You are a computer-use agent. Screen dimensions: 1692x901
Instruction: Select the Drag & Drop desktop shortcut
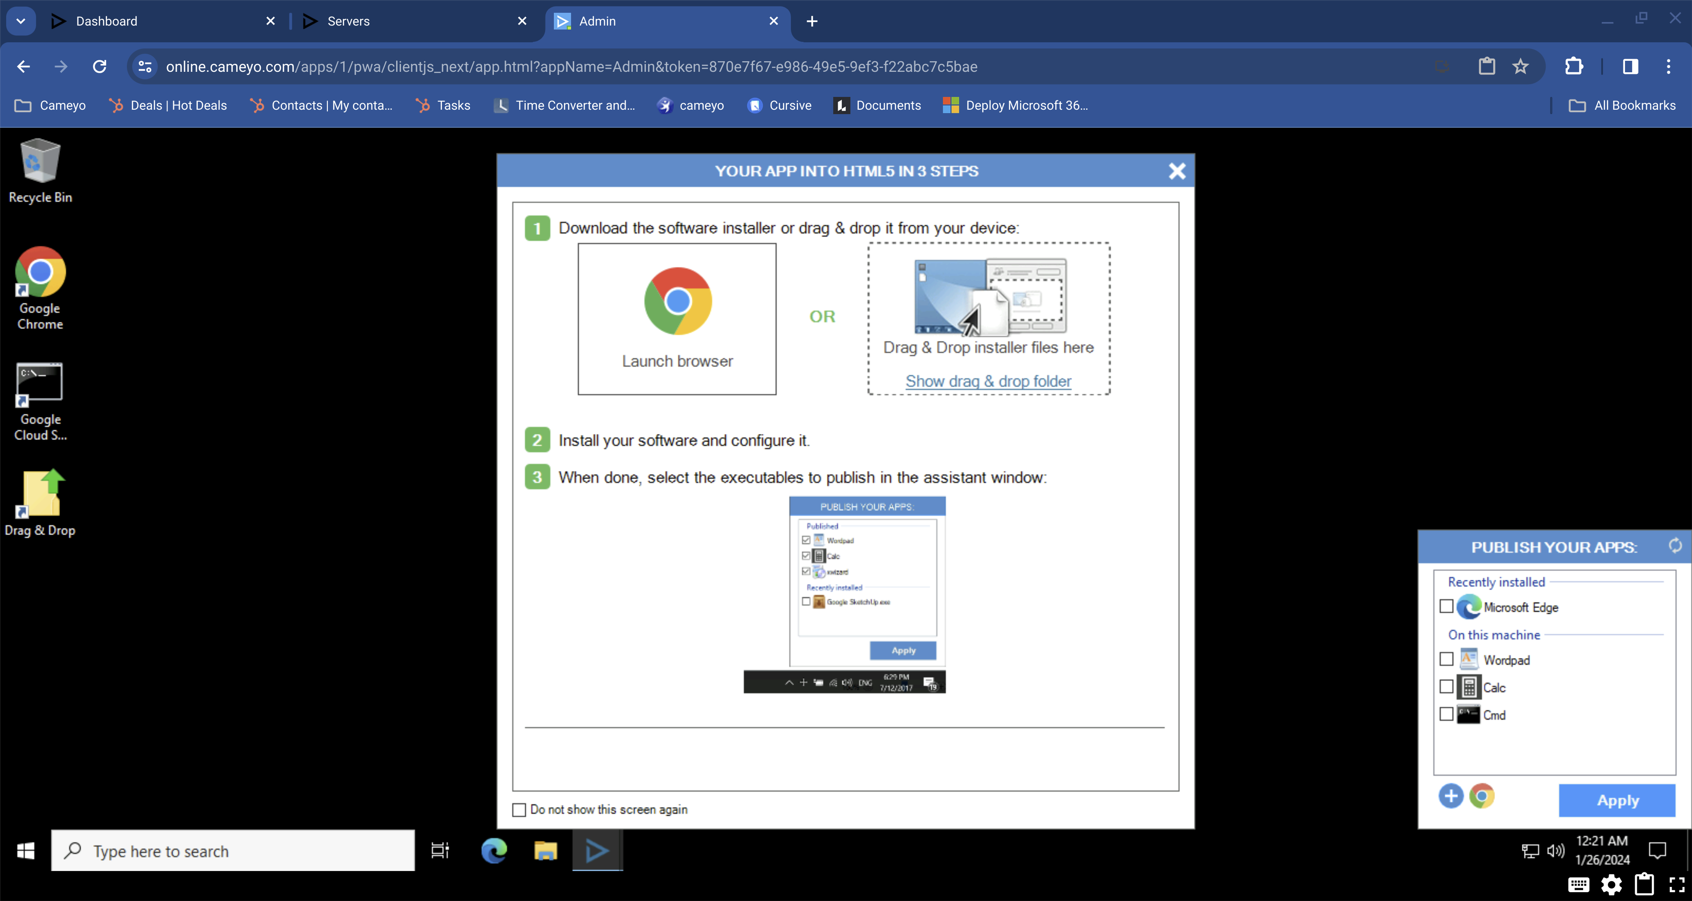(40, 504)
